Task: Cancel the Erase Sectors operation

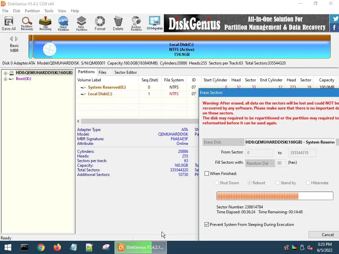Action: click(x=324, y=234)
